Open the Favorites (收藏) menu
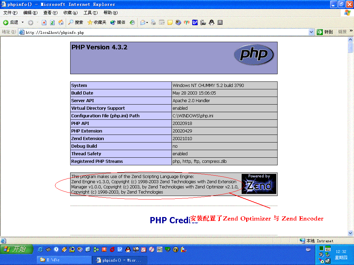This screenshot has height=265, width=354. (x=71, y=13)
